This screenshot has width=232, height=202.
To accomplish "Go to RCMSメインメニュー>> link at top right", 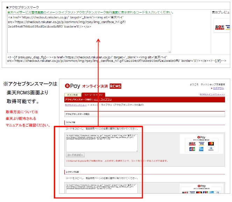I will click(212, 94).
